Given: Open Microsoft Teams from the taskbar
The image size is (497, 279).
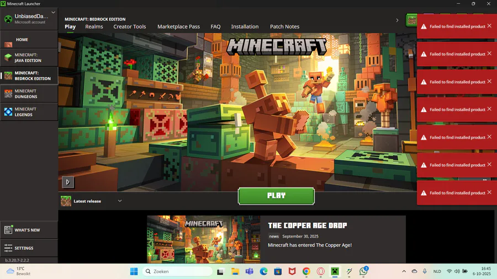Looking at the screenshot, I should click(250, 271).
